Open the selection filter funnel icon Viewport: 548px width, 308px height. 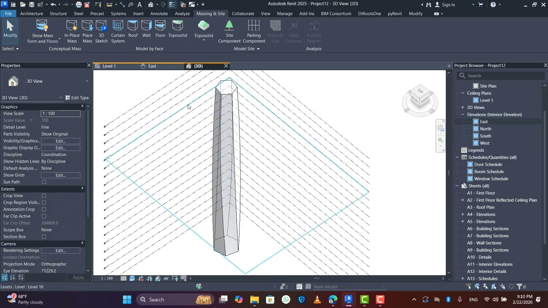tap(520, 287)
